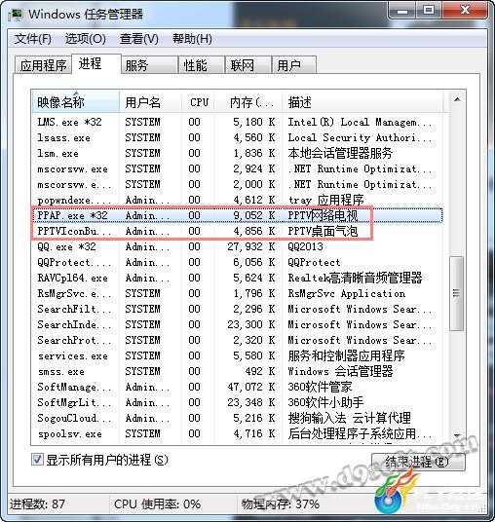Screen dimensions: 495x522
Task: Open the 选项(O) menu
Action: click(x=86, y=39)
